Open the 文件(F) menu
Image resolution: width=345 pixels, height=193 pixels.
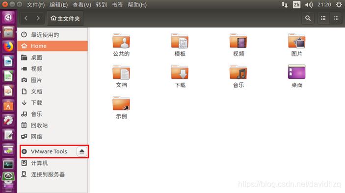point(36,5)
